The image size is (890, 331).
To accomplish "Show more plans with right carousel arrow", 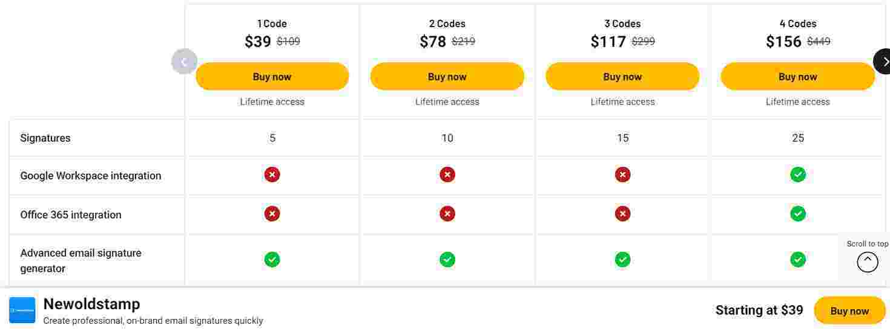I will (883, 62).
